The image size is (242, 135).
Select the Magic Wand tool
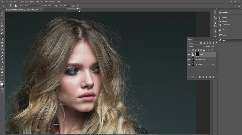[2, 23]
